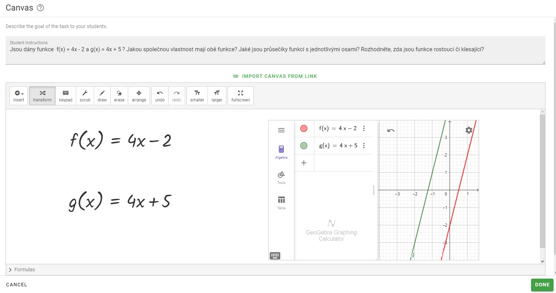556x293 pixels.
Task: Edit the Student Instructions text field
Action: (x=275, y=50)
